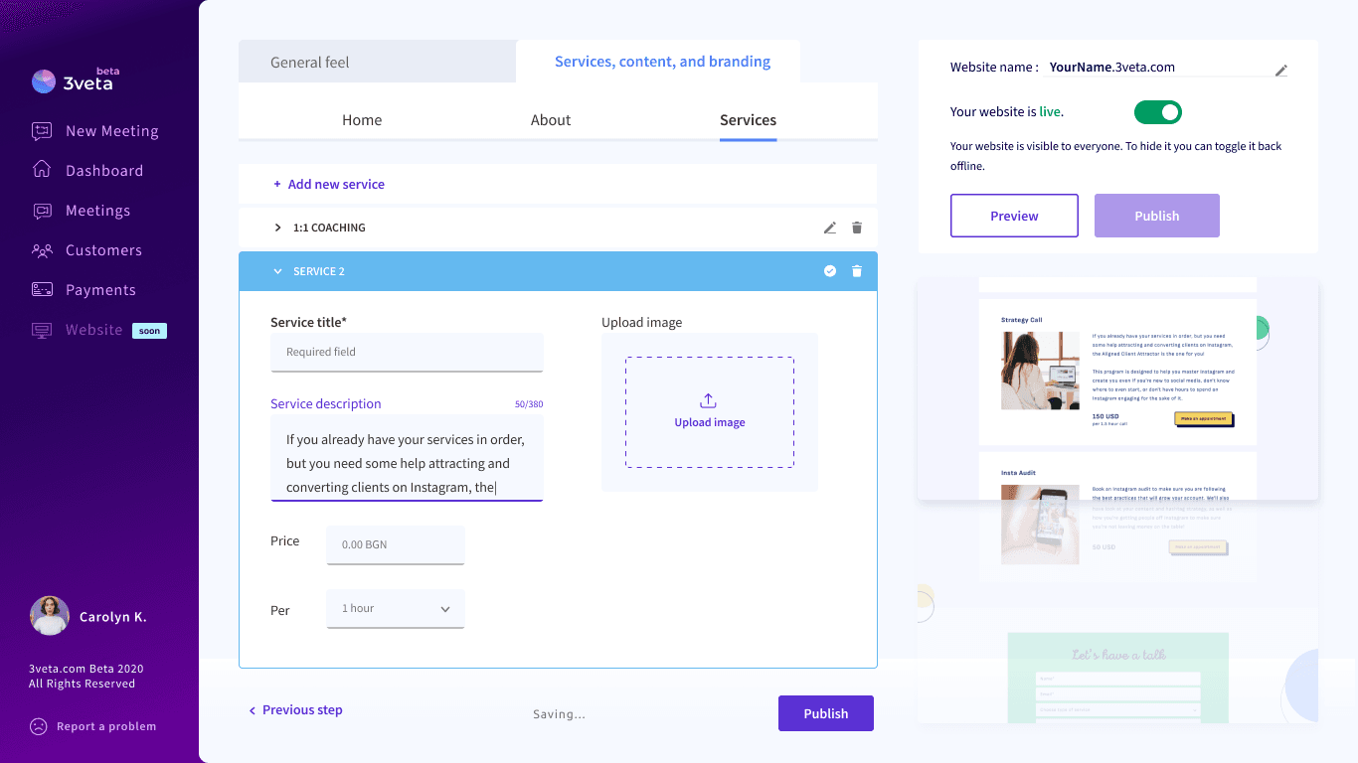Click the sad face report icon
The image size is (1358, 763).
tap(39, 726)
